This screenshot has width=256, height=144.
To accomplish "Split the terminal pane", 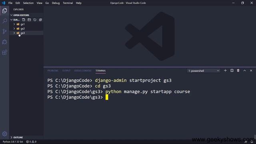I will tap(232, 70).
